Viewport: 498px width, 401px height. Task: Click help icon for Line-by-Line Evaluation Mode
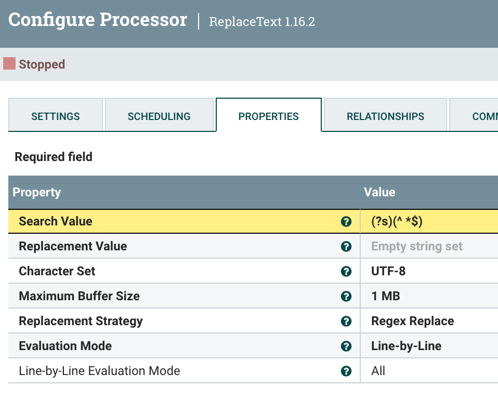click(346, 371)
